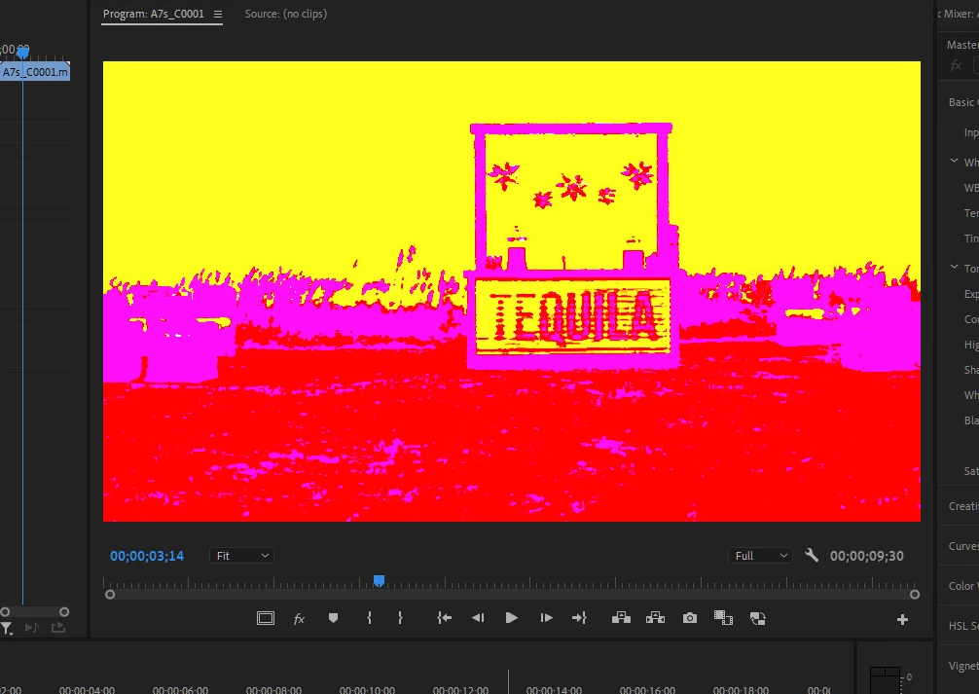This screenshot has height=694, width=979.
Task: Select the Master tab in Lumetri
Action: [962, 45]
